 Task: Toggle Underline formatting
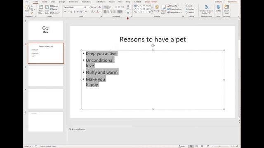tap(71, 12)
